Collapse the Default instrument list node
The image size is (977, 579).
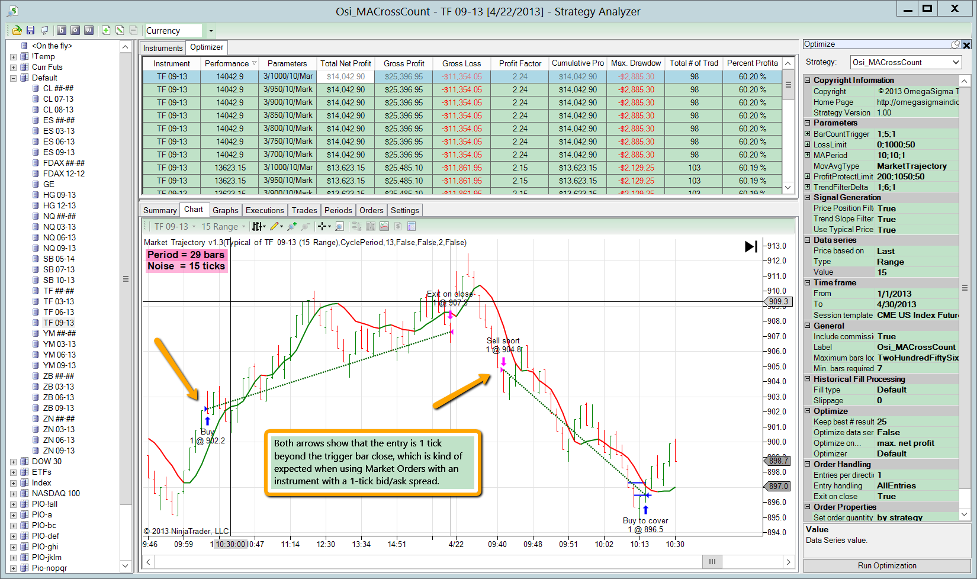14,78
